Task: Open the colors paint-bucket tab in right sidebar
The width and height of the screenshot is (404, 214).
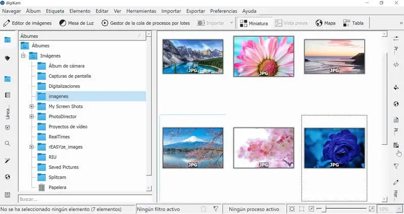Action: 396,87
